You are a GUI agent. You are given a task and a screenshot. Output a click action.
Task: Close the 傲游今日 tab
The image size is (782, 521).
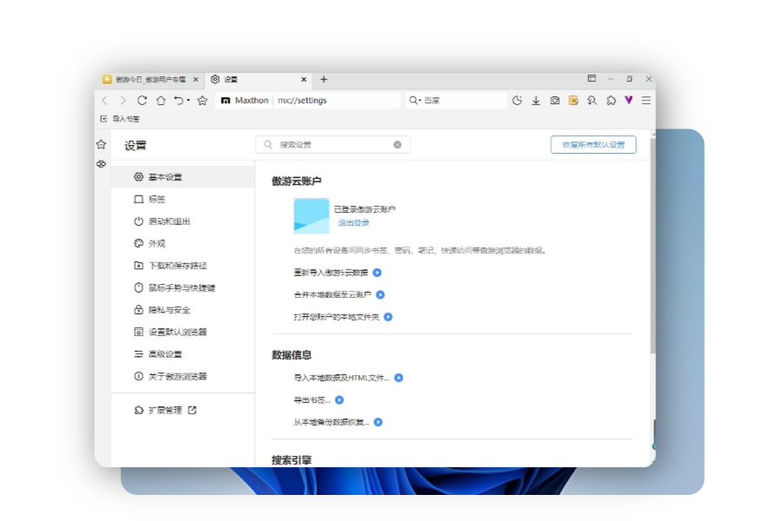(x=195, y=79)
